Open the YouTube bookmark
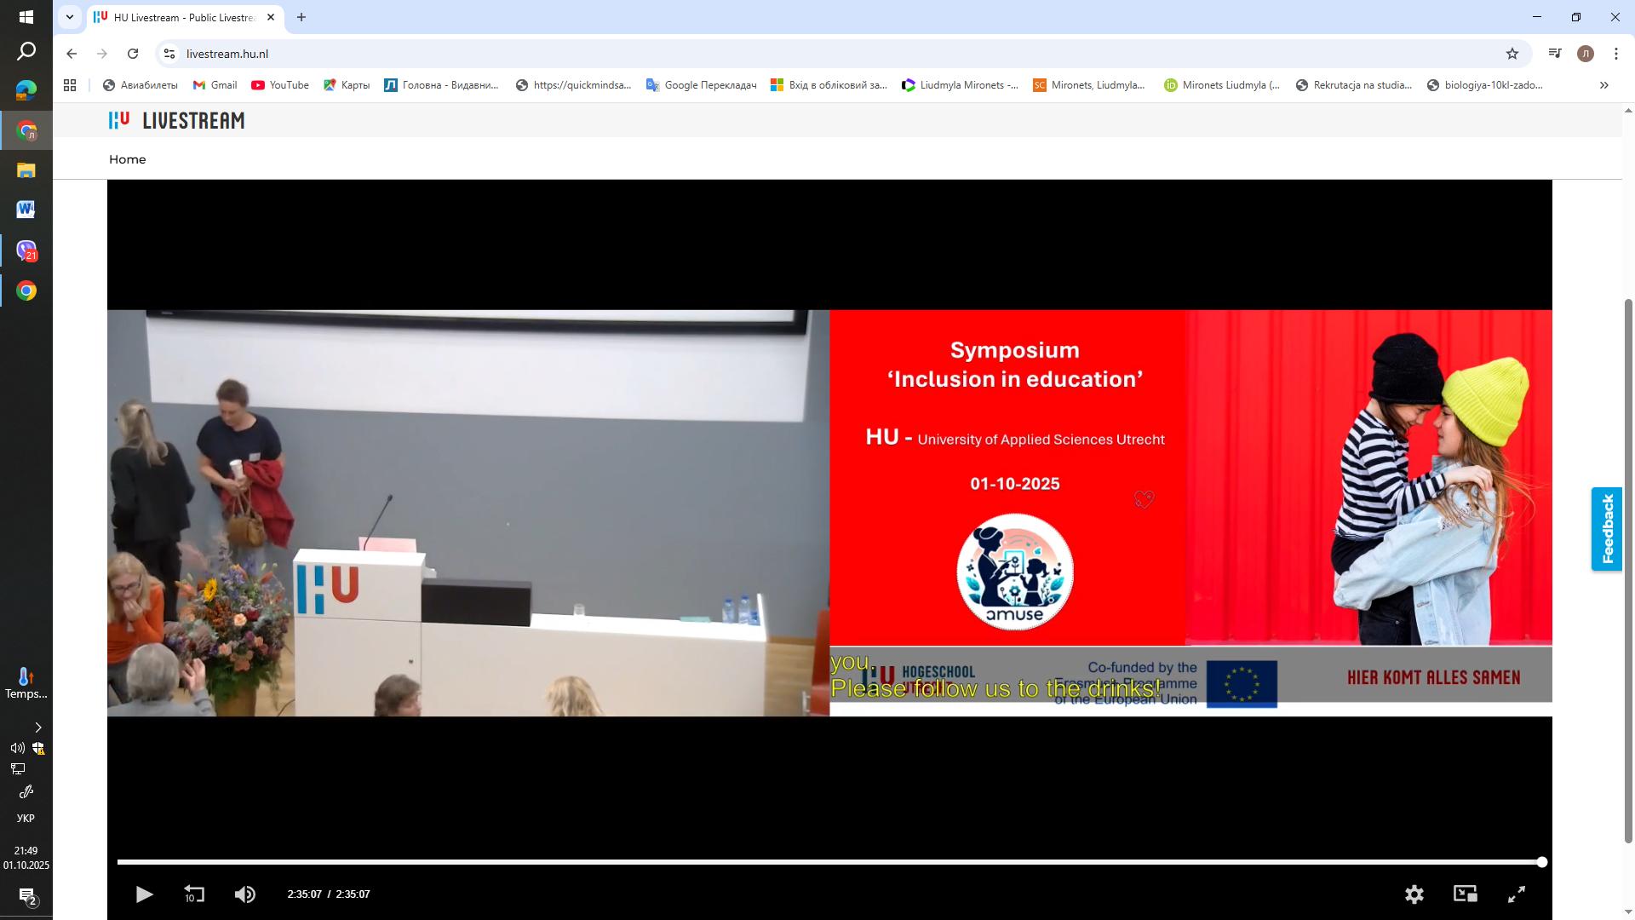The height and width of the screenshot is (920, 1635). point(280,85)
